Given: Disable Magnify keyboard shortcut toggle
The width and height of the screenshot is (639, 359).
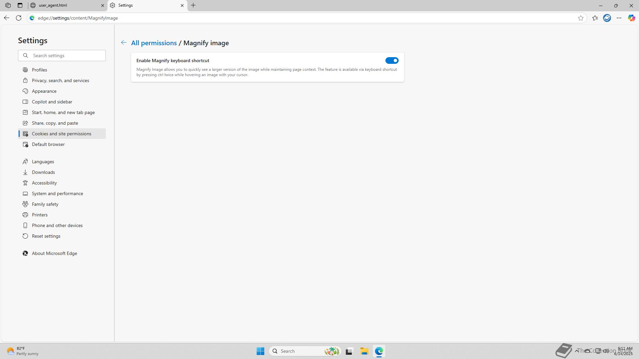Looking at the screenshot, I should point(392,60).
